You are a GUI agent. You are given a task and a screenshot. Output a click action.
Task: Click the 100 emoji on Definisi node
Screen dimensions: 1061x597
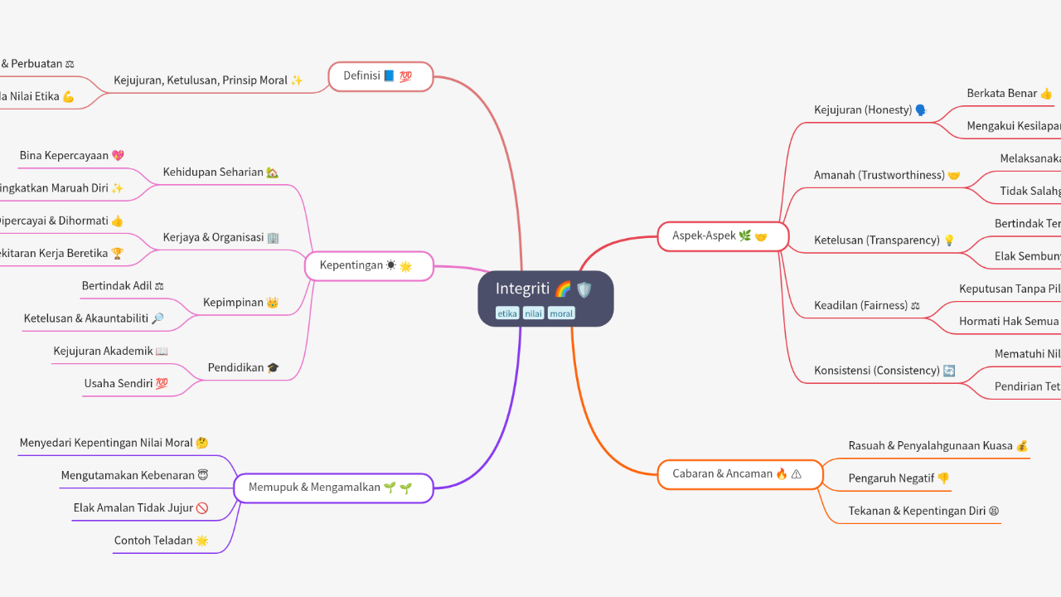coord(405,76)
